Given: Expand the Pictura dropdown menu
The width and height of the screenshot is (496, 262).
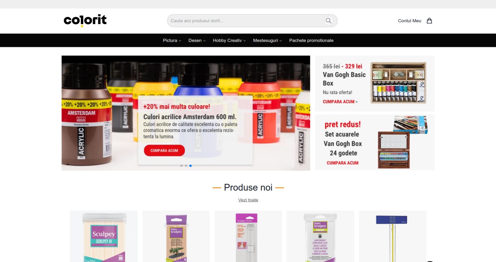Looking at the screenshot, I should (x=172, y=40).
